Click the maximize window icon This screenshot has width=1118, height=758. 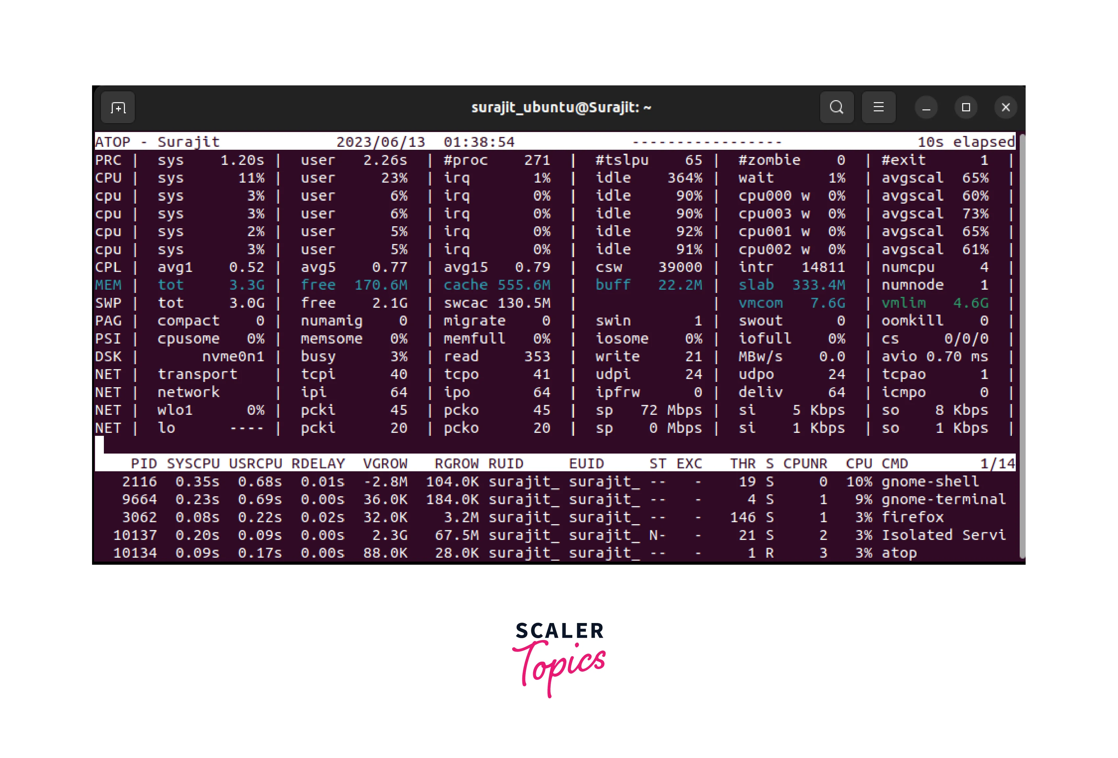[966, 107]
